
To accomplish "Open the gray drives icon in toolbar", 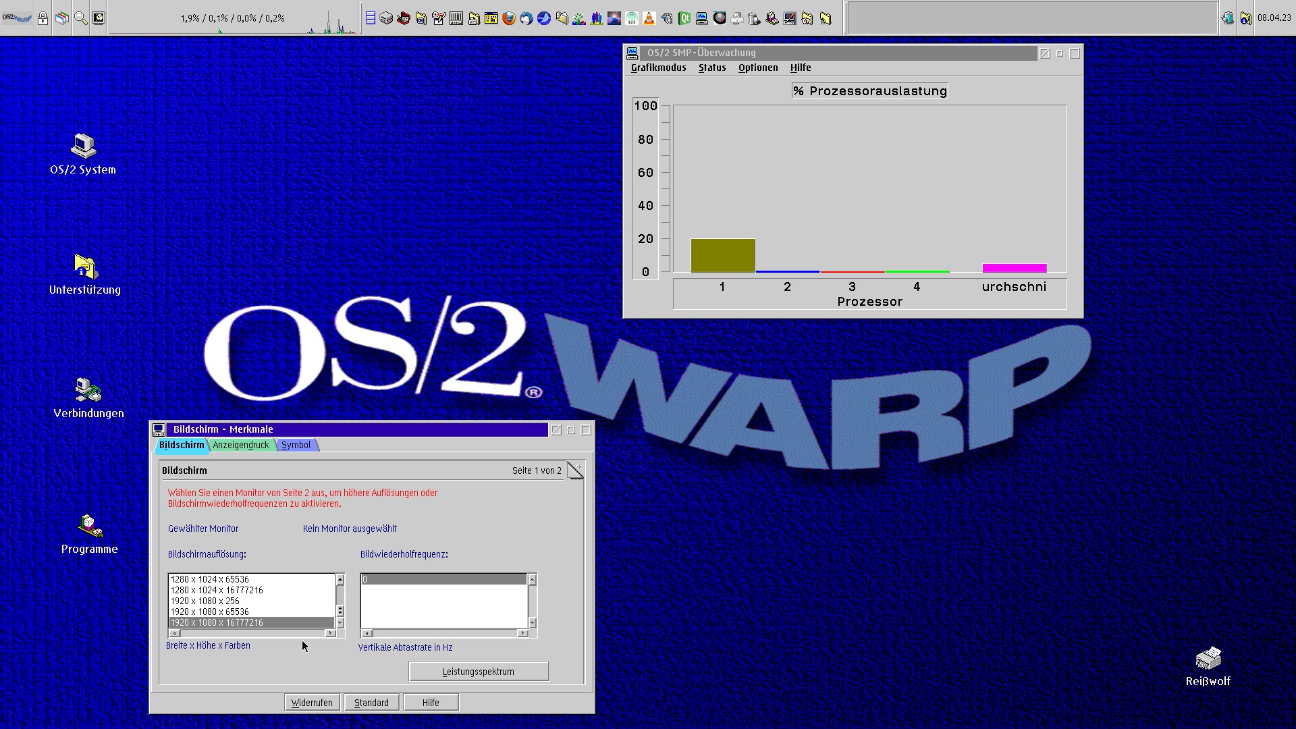I will tap(386, 18).
